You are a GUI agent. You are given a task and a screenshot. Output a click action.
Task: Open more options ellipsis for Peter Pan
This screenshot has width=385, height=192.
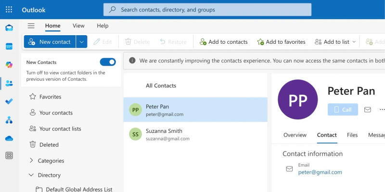tap(382, 110)
